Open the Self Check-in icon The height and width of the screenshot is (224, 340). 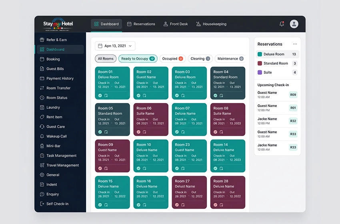42,204
